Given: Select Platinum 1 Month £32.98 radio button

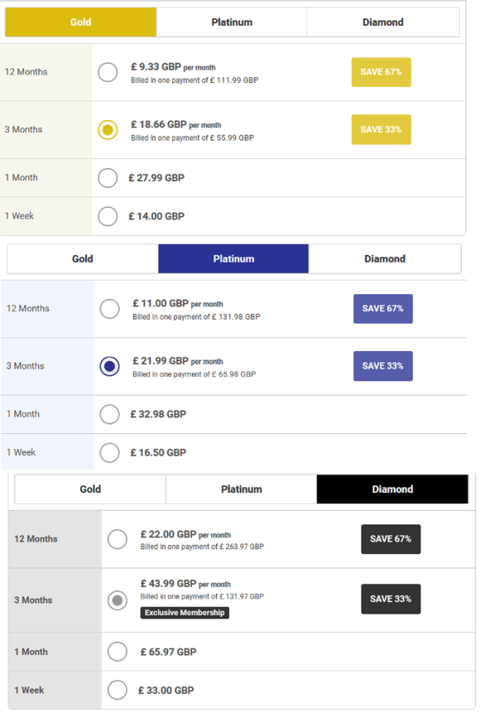Looking at the screenshot, I should click(109, 414).
